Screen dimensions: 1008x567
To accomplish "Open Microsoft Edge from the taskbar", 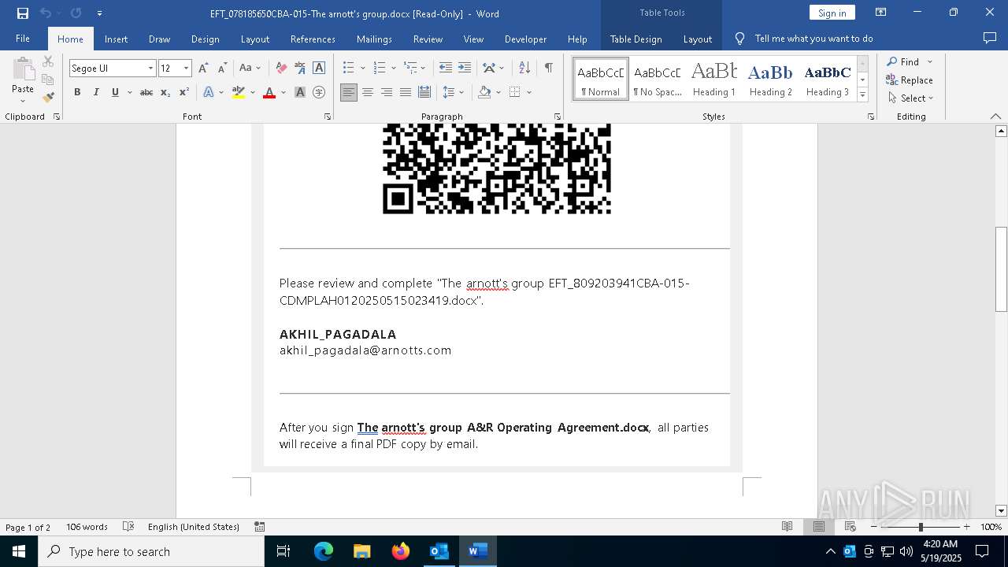I will pos(324,551).
